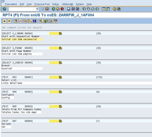Open the Utilities(M) menu
This screenshot has height=137, width=152.
[67, 4]
